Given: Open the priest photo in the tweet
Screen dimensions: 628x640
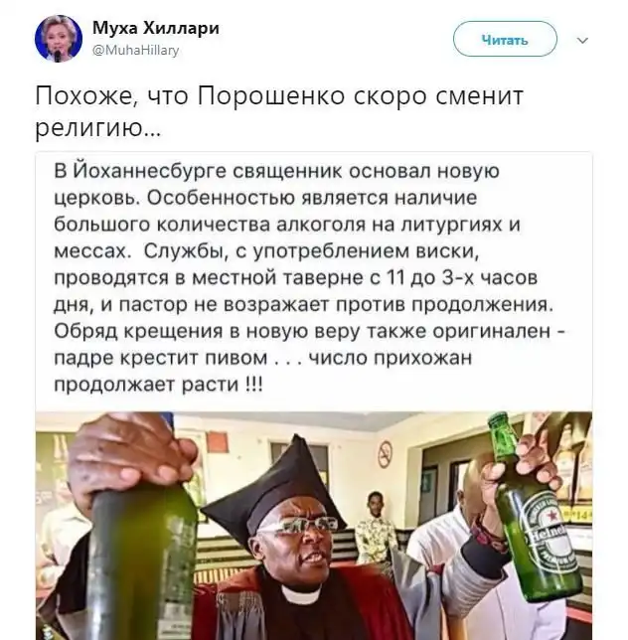Looking at the screenshot, I should click(x=314, y=526).
